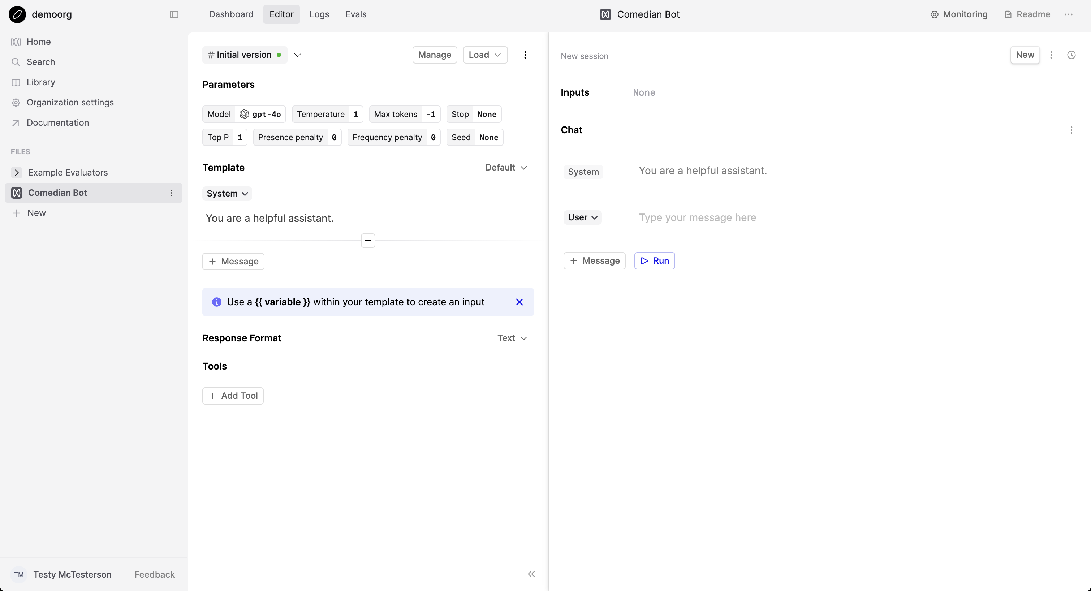This screenshot has height=591, width=1091.
Task: Switch to the Evals tab
Action: (x=355, y=14)
